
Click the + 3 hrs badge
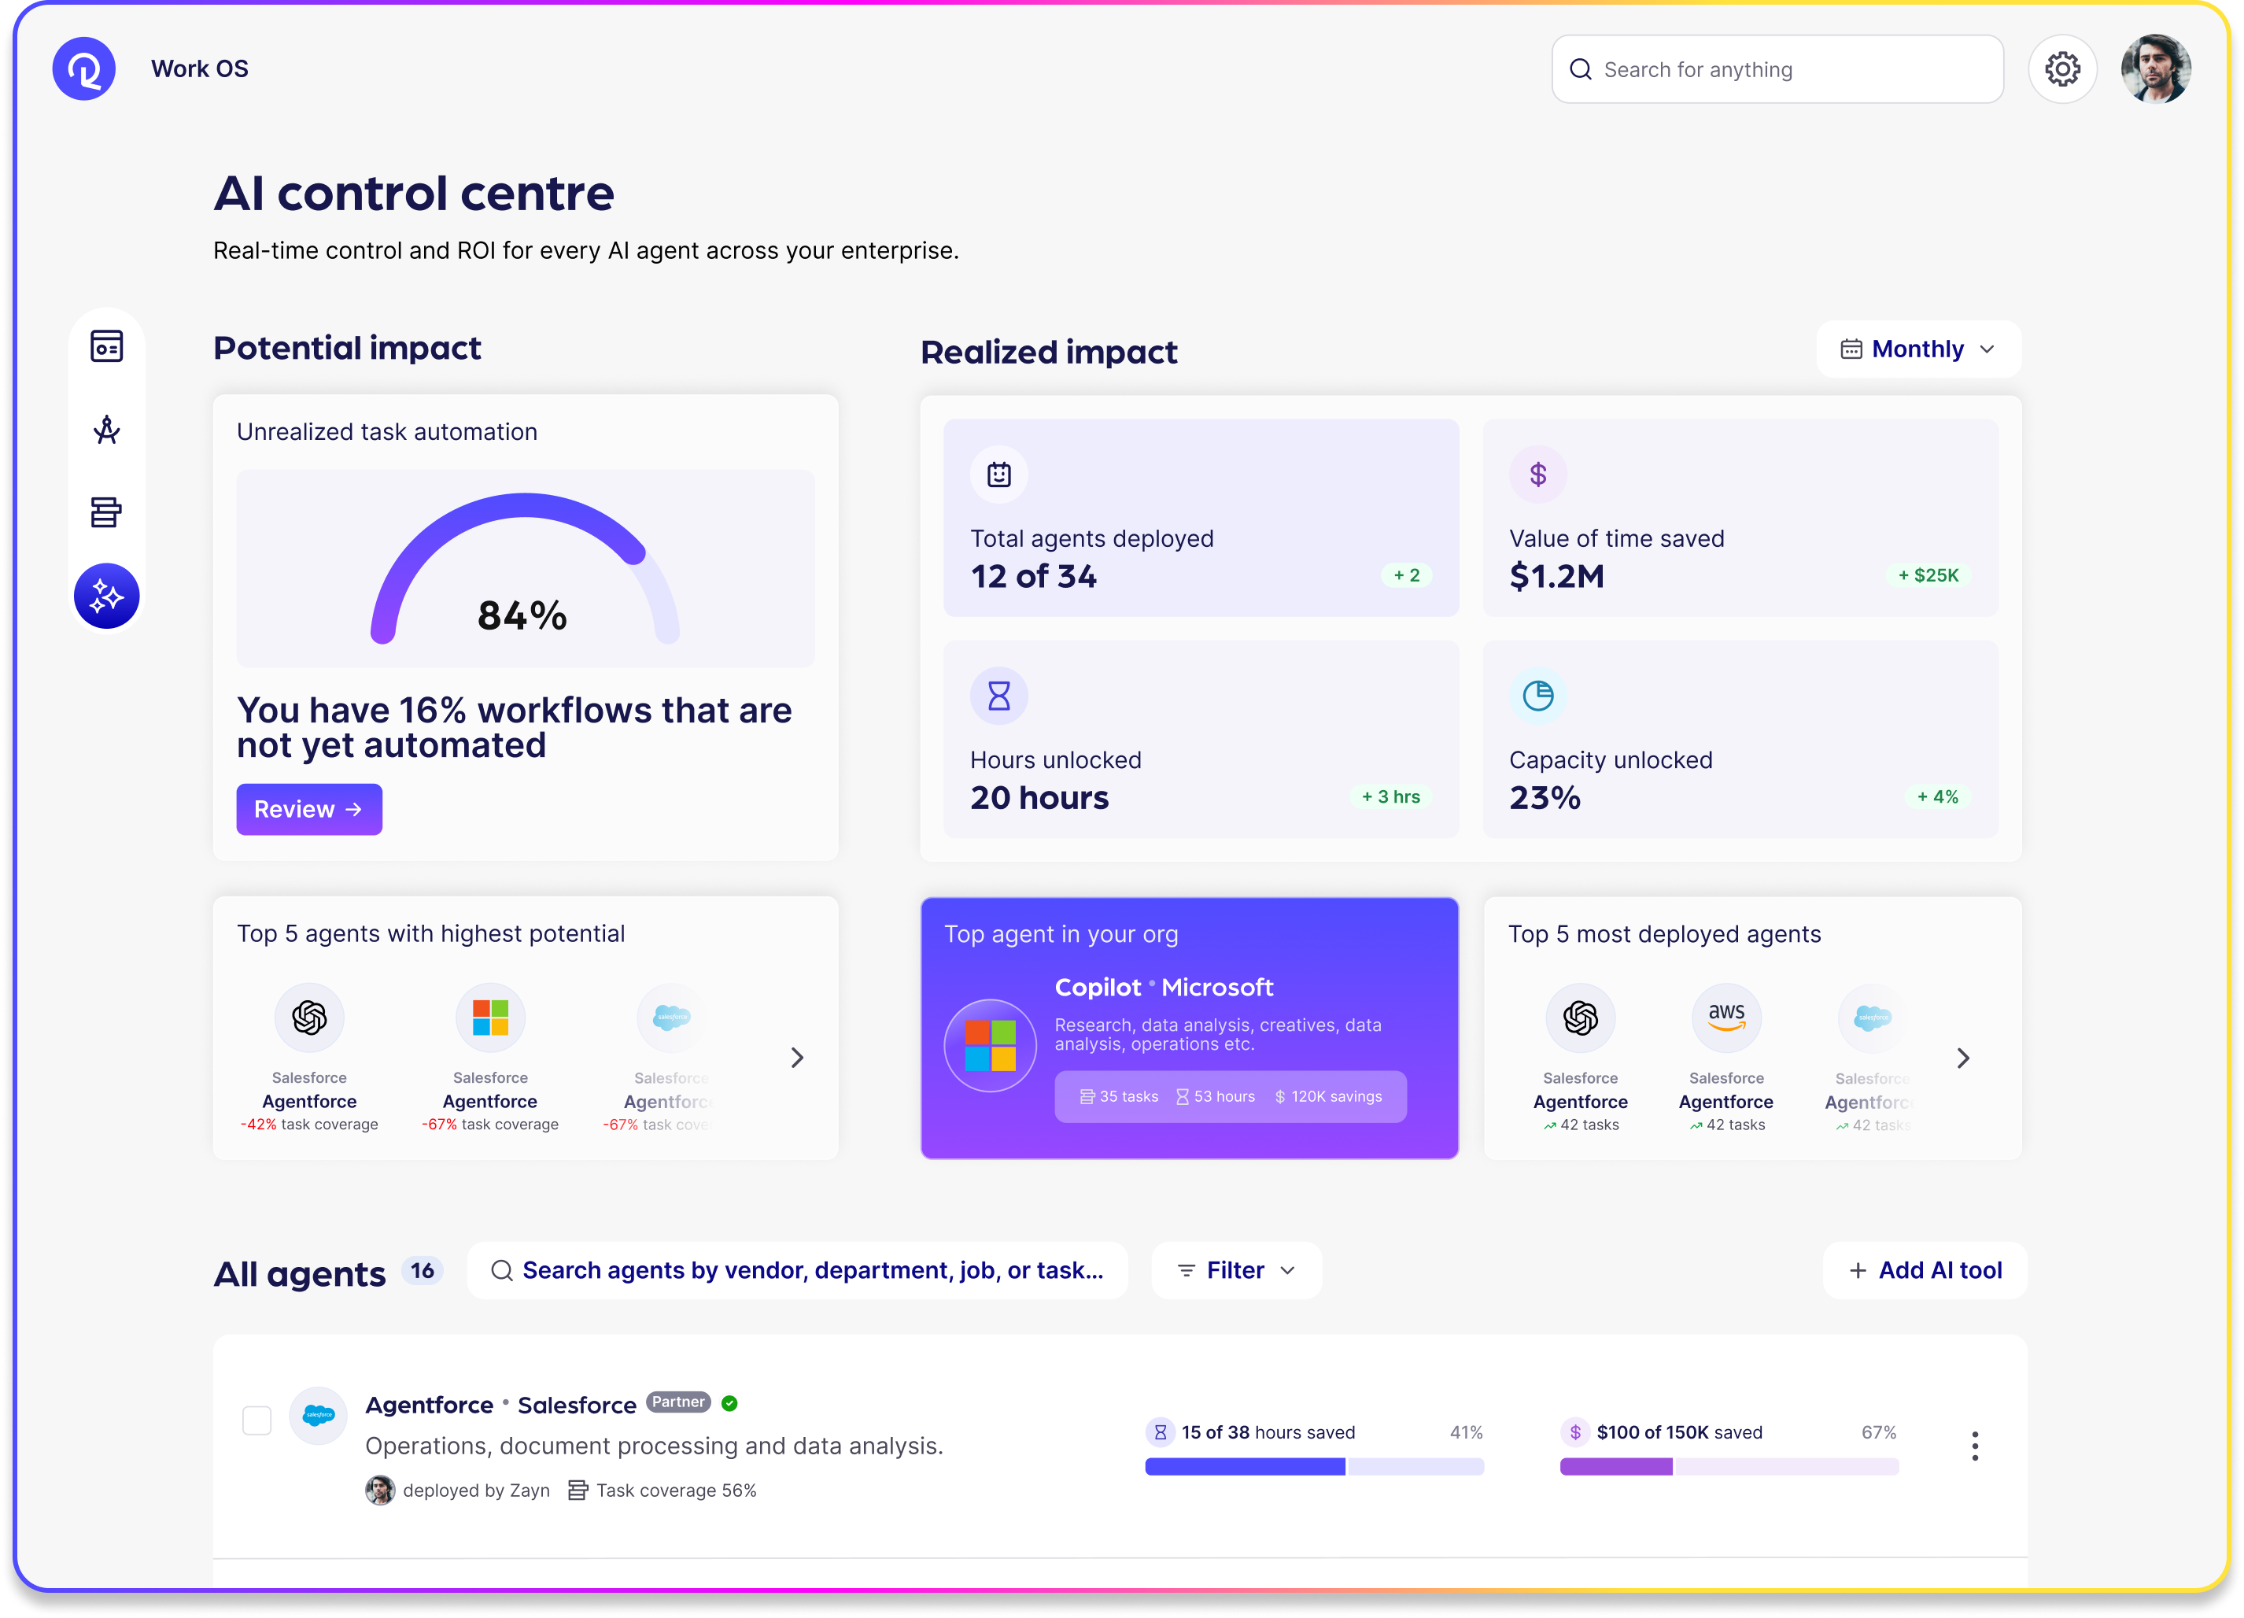(x=1390, y=796)
